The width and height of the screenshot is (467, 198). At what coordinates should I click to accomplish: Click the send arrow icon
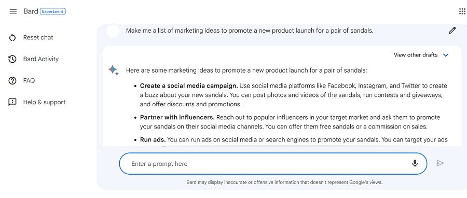coord(440,163)
